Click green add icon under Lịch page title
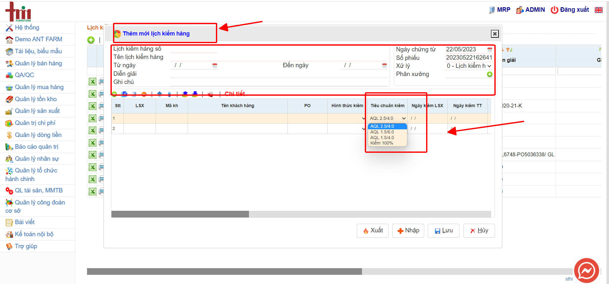 pyautogui.click(x=91, y=40)
